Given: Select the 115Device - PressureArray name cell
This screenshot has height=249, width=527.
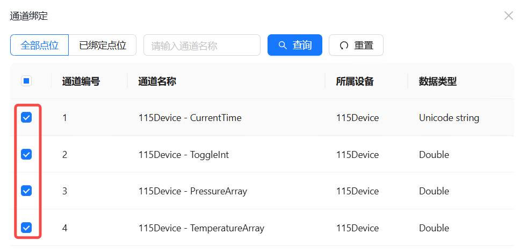Looking at the screenshot, I should tap(193, 191).
